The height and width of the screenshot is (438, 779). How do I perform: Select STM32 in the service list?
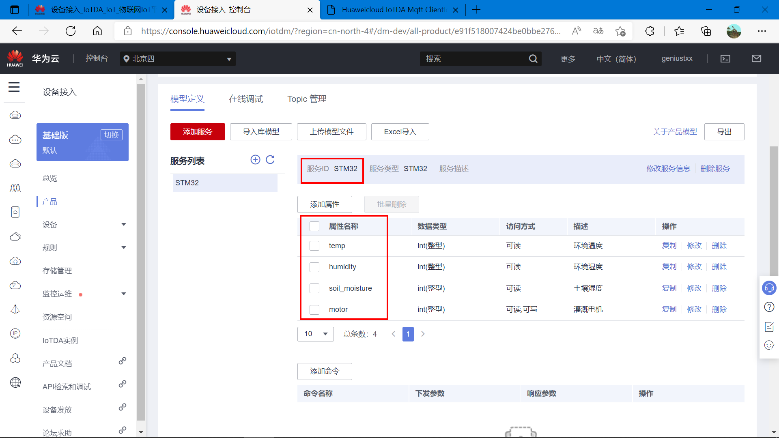225,183
